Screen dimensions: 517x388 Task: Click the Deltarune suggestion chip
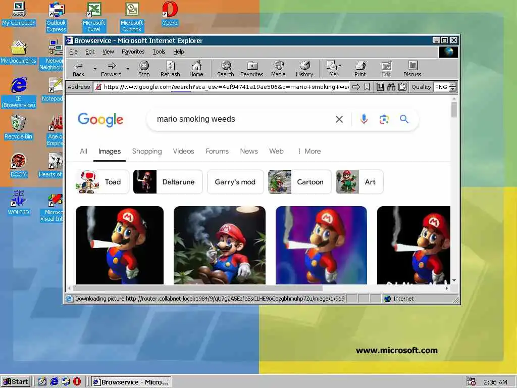[x=168, y=182]
